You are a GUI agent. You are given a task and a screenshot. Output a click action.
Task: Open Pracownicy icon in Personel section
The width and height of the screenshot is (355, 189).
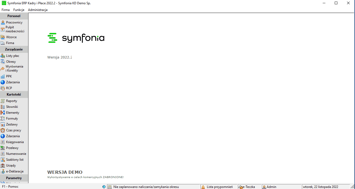(3, 22)
